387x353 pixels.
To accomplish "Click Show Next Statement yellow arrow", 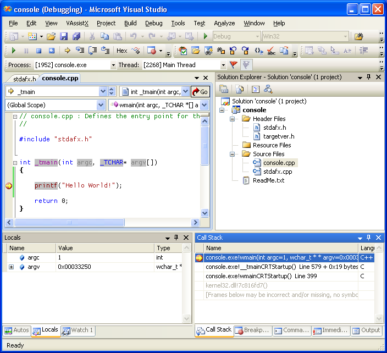I will click(67, 51).
